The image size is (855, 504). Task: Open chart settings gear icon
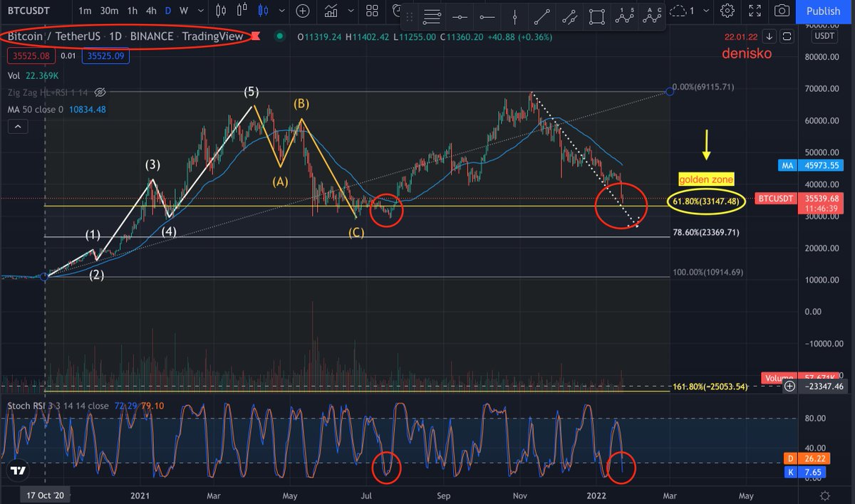pyautogui.click(x=727, y=11)
